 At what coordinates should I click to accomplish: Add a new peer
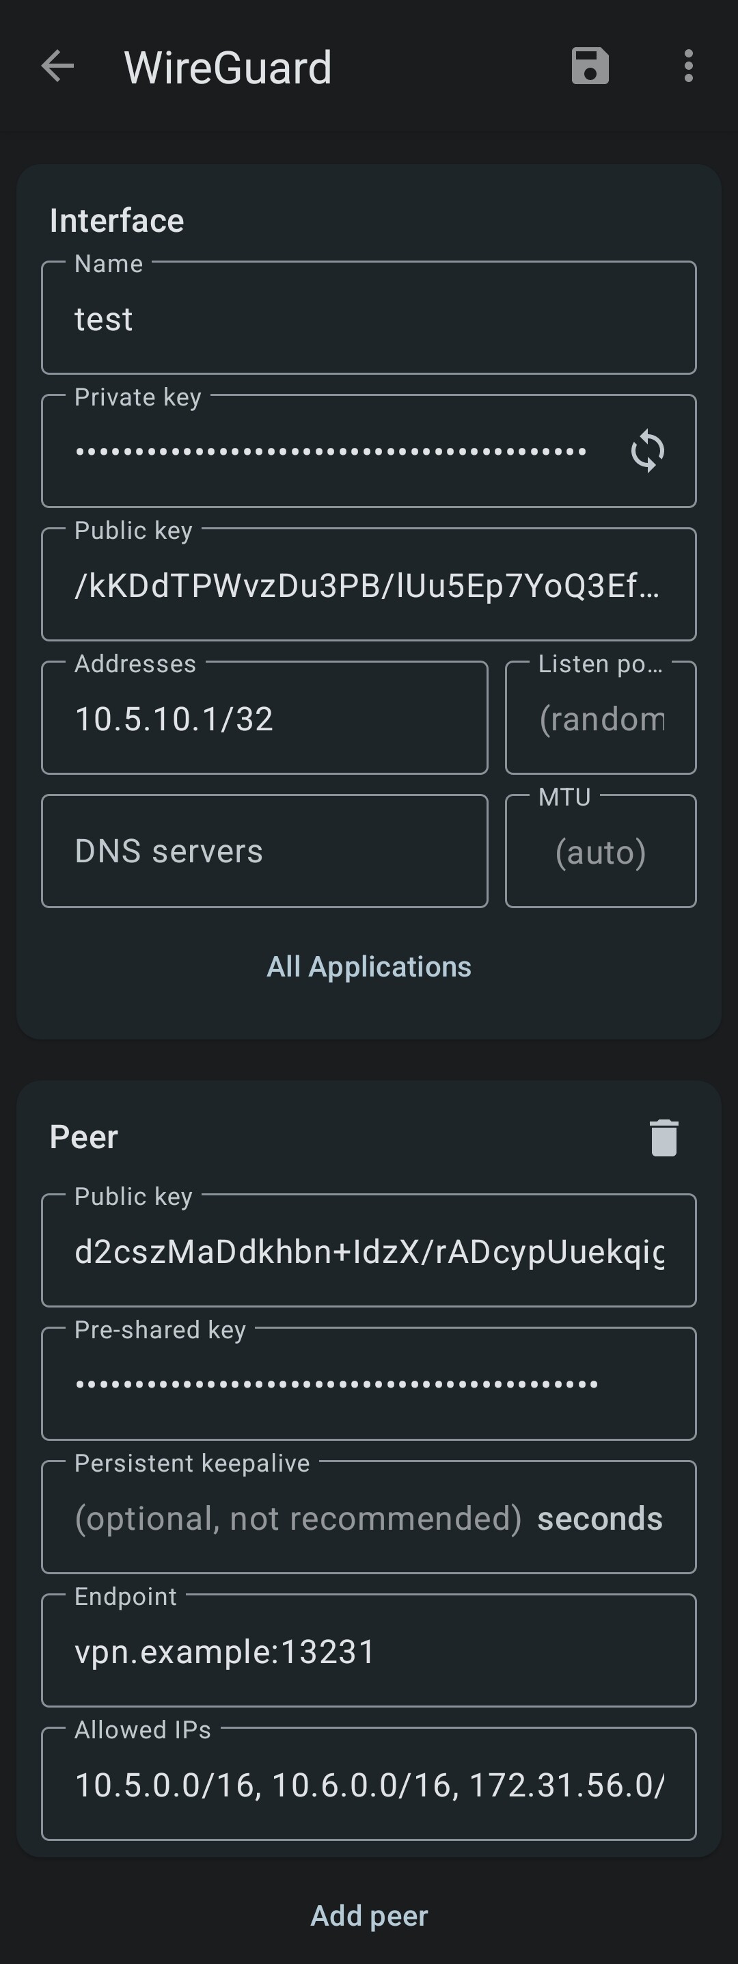368,1915
